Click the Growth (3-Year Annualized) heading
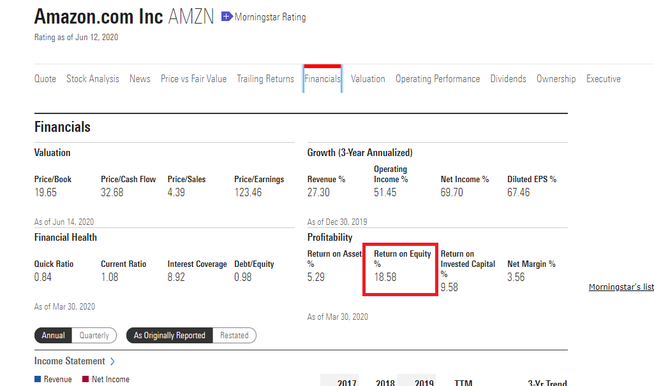The height and width of the screenshot is (386, 654). click(x=360, y=153)
